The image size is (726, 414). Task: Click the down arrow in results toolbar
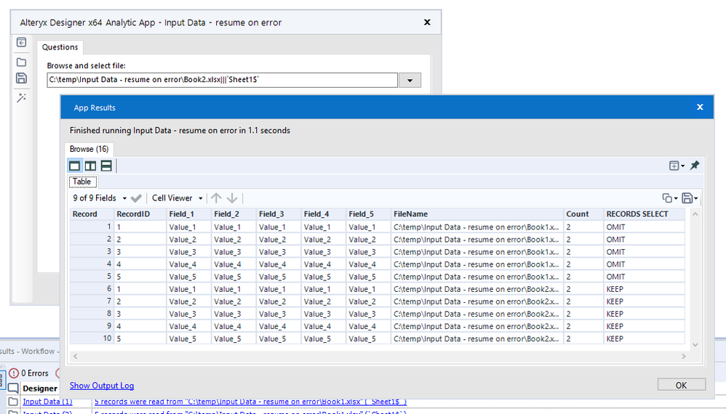click(232, 198)
